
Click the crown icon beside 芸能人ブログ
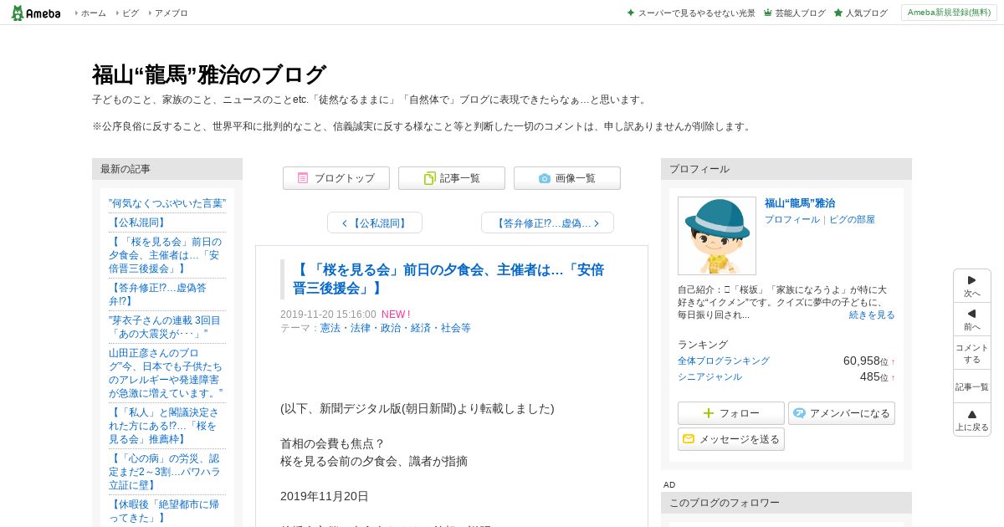[x=767, y=13]
